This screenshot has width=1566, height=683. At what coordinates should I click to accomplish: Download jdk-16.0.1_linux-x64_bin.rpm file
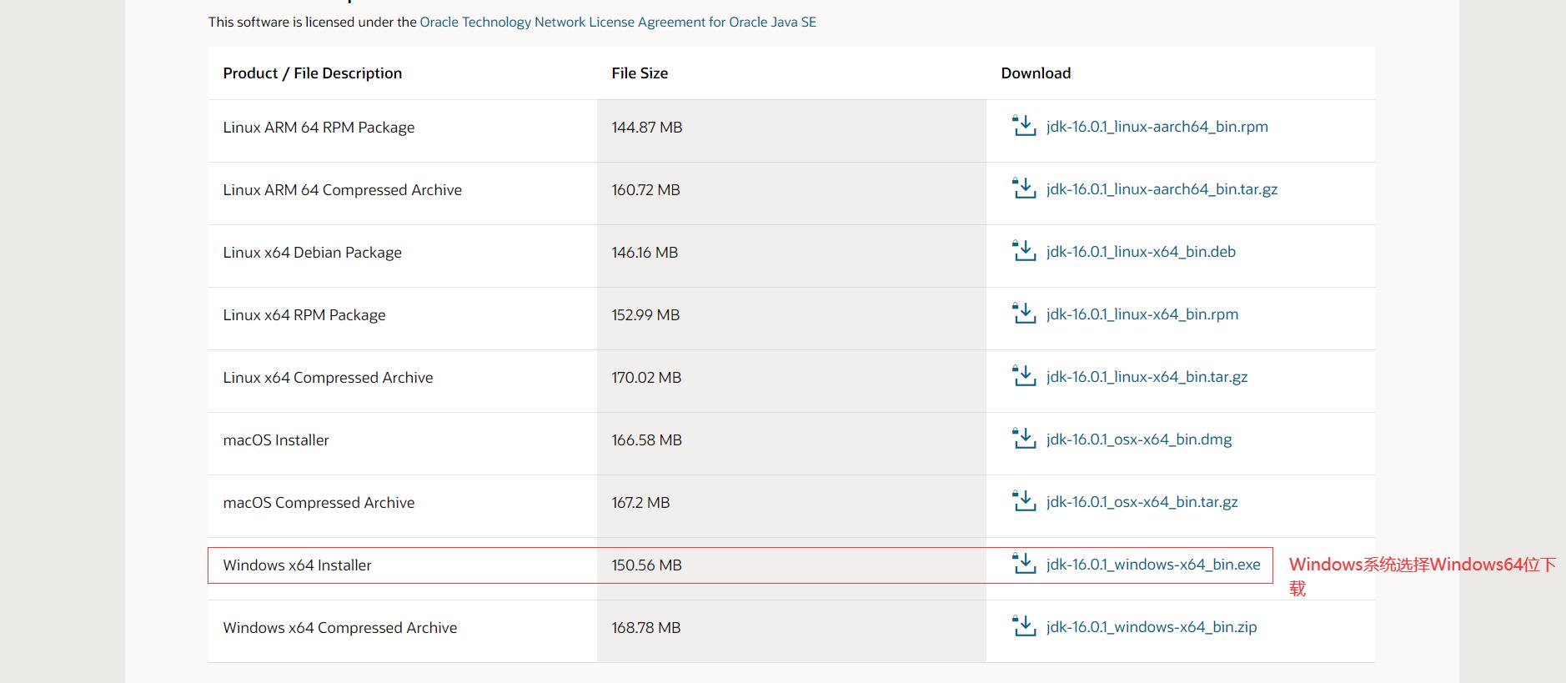coord(1142,314)
